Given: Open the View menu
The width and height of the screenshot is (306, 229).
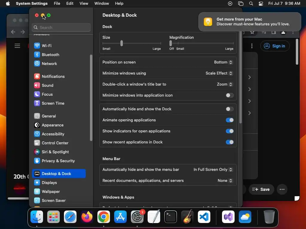Looking at the screenshot, I should point(84,4).
